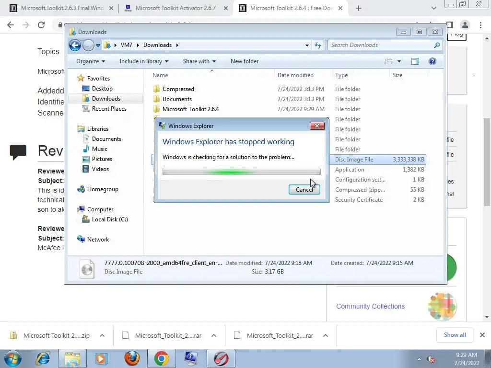The width and height of the screenshot is (491, 368).
Task: Select Libraries in navigation pane
Action: (98, 128)
